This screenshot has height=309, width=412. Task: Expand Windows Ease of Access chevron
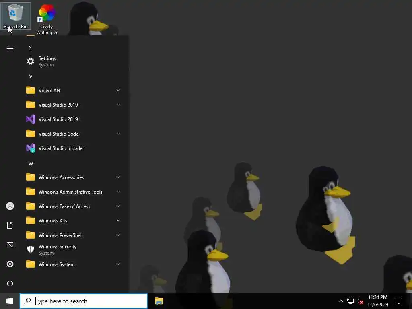[x=118, y=206]
